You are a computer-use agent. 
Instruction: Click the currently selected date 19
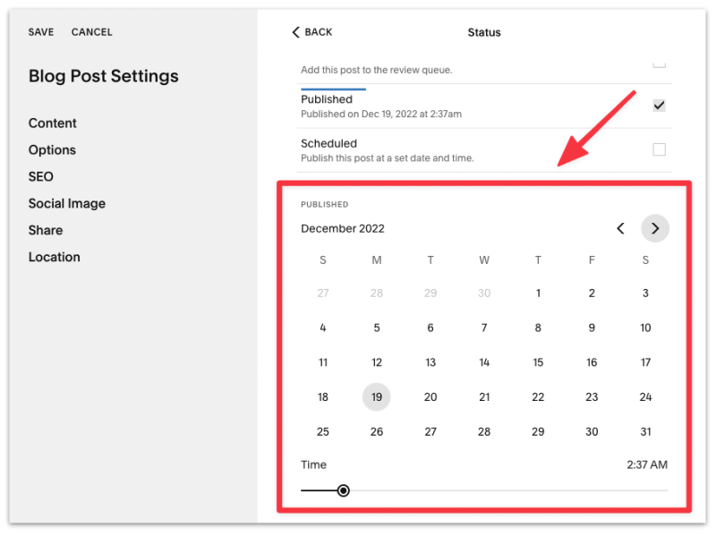click(377, 396)
